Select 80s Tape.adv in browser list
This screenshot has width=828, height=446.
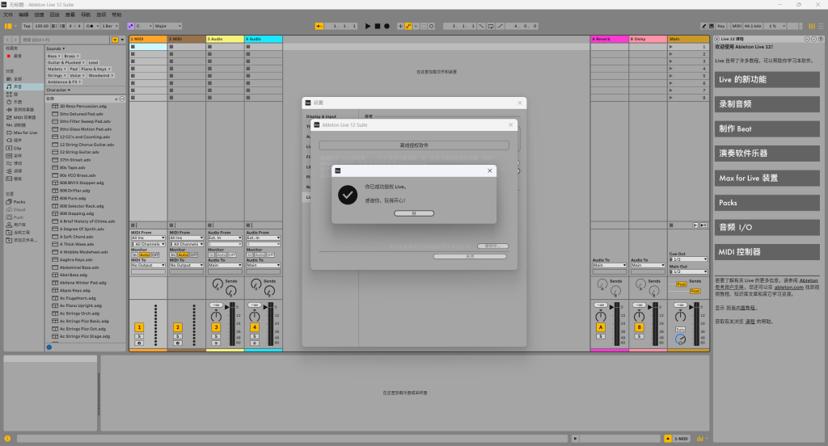coord(72,167)
